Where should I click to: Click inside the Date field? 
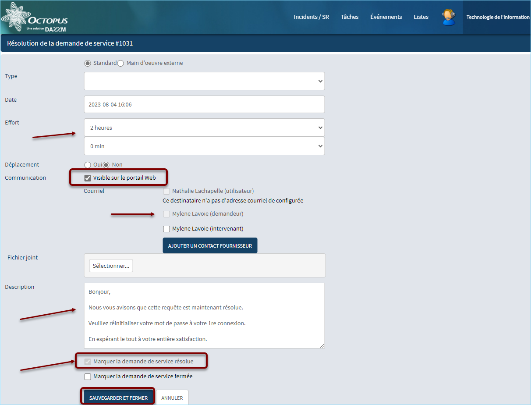[x=204, y=104]
